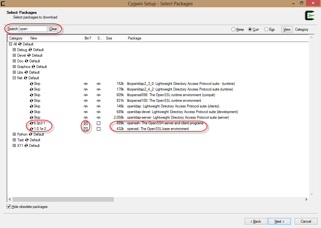Click the cycle icon for Debug category
This screenshot has width=321, height=228.
pyautogui.click(x=30, y=50)
